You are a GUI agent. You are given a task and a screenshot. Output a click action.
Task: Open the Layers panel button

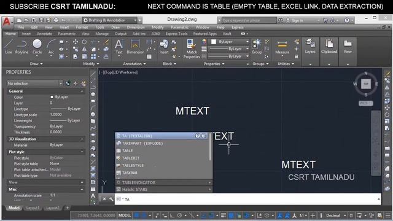pos(310,47)
